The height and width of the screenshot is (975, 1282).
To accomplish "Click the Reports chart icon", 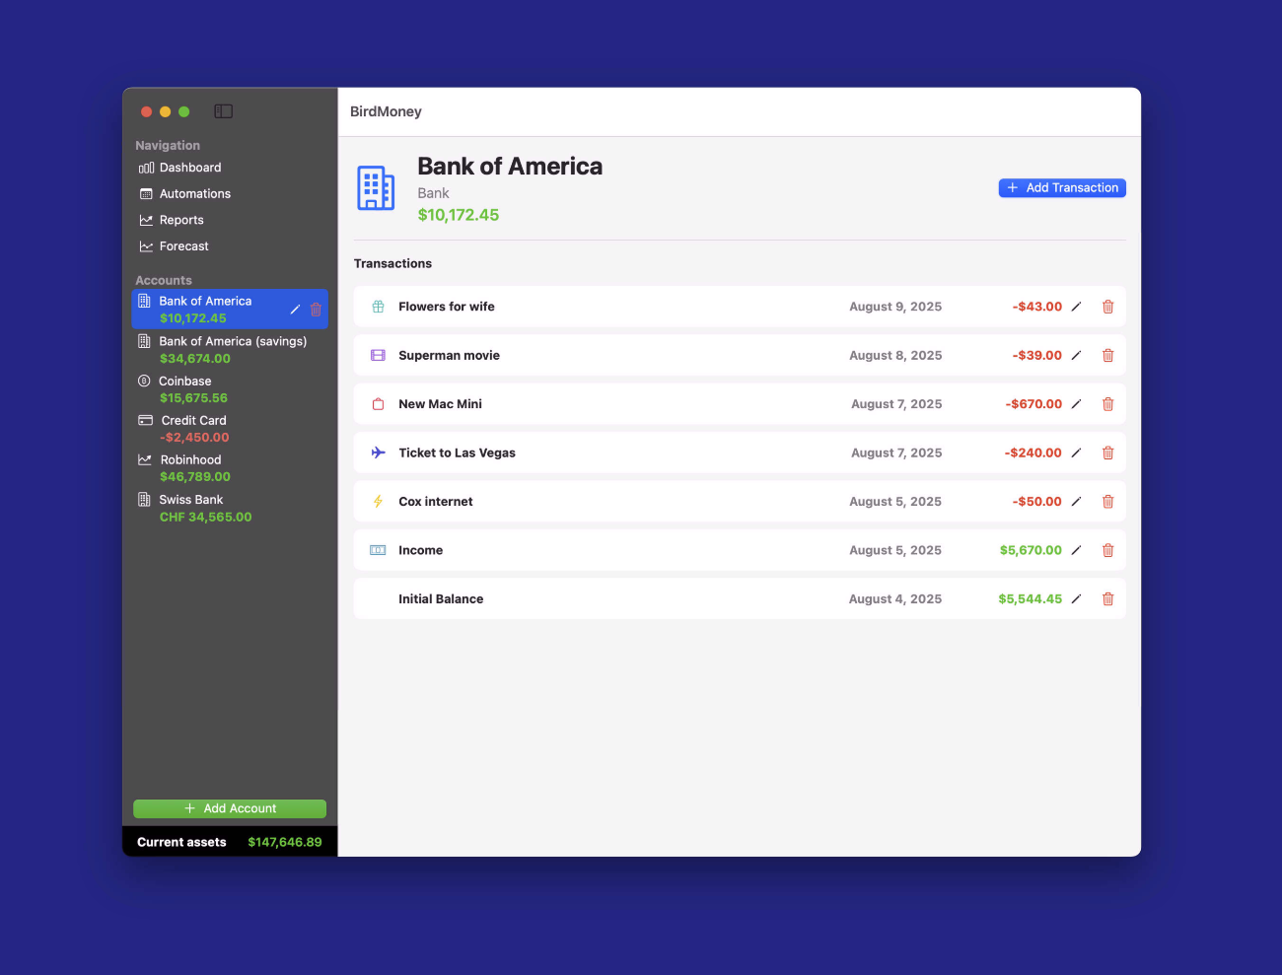I will (x=146, y=220).
